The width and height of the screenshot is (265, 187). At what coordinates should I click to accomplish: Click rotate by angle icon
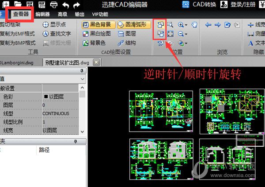[160, 43]
